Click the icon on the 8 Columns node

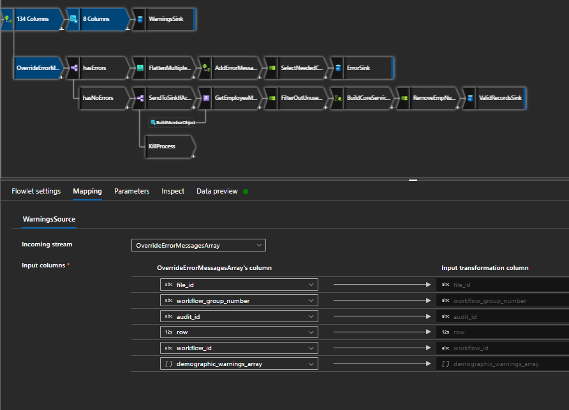tap(73, 19)
